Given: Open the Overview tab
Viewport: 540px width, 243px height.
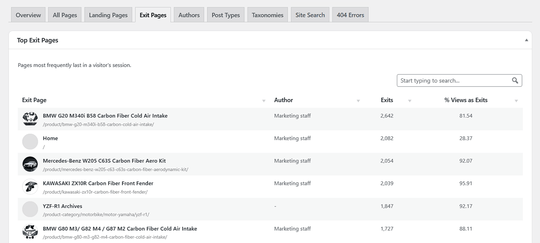Looking at the screenshot, I should point(28,15).
